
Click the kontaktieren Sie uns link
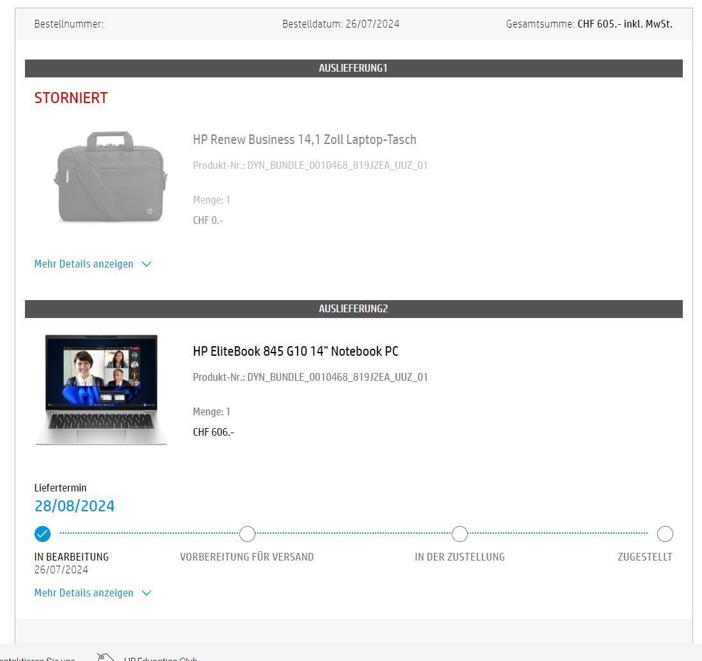point(35,658)
